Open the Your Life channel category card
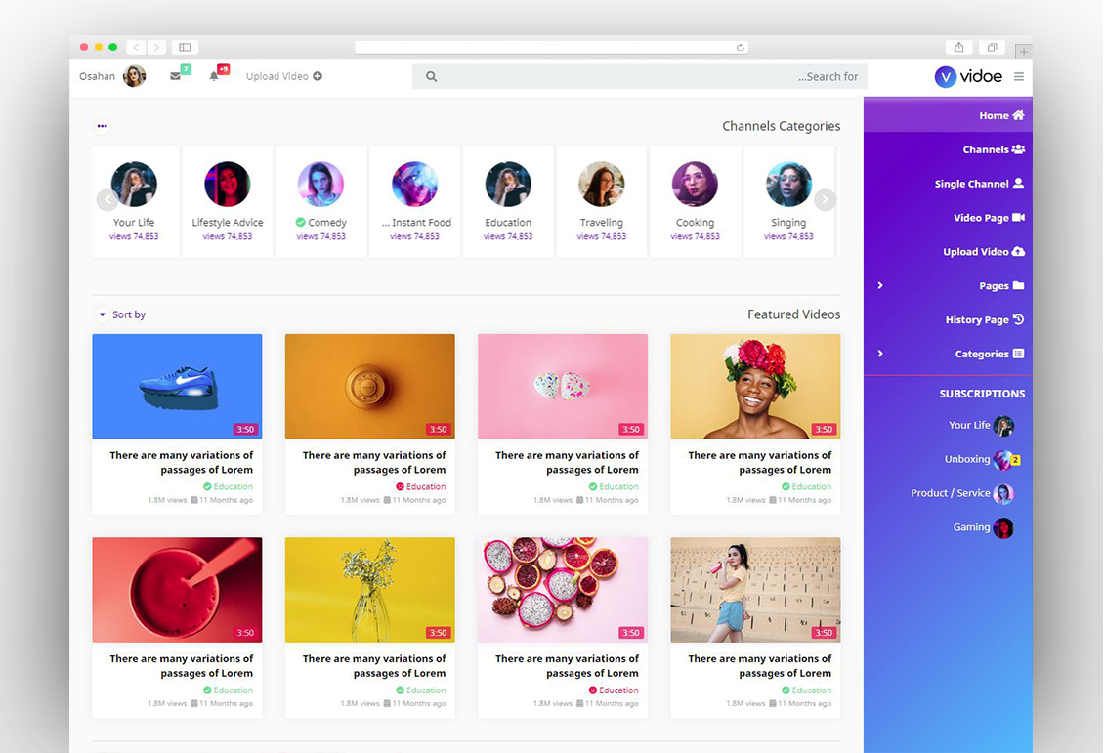 pyautogui.click(x=135, y=201)
